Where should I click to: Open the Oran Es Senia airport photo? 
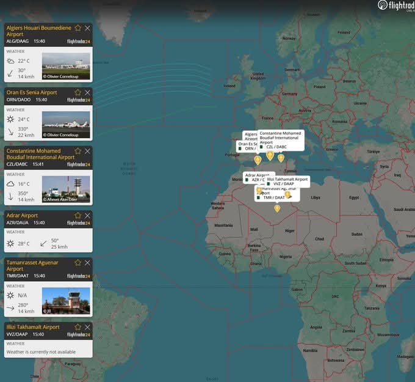tap(66, 125)
